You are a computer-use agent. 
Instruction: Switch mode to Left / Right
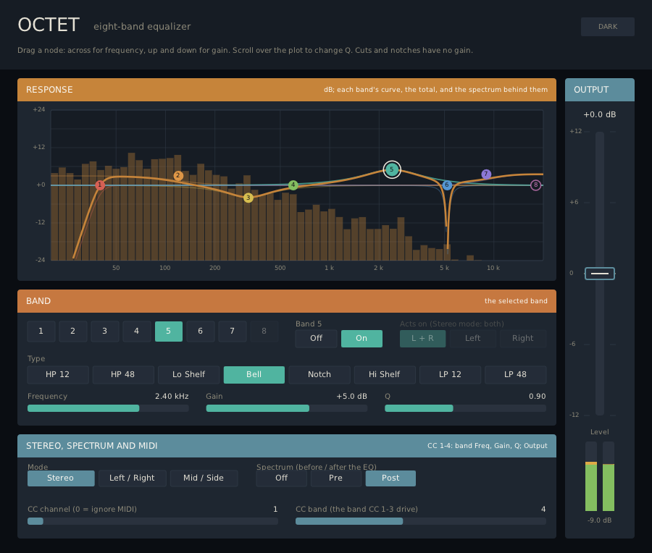(x=133, y=478)
